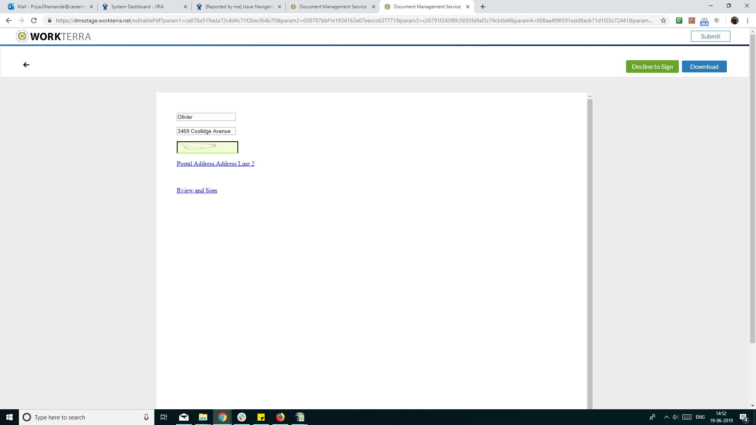Viewport: 756px width, 425px height.
Task: Click the blue Download button
Action: (x=704, y=67)
